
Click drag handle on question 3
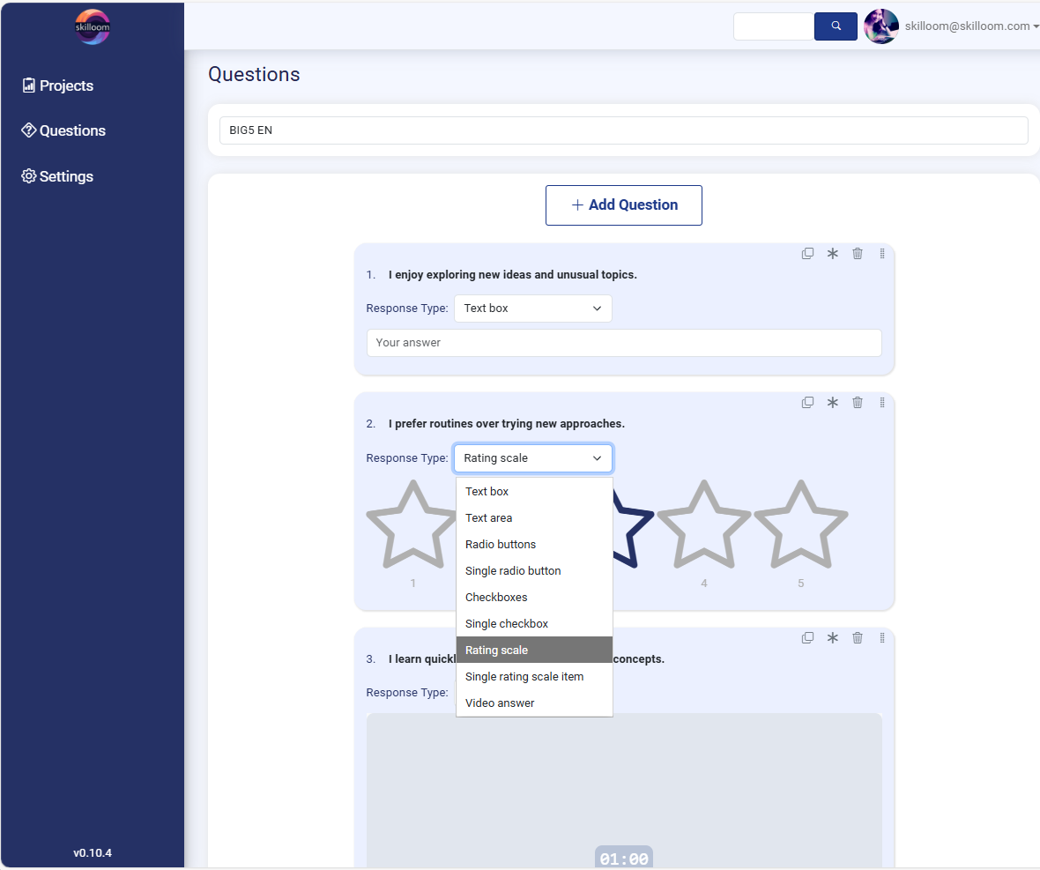[x=882, y=638]
